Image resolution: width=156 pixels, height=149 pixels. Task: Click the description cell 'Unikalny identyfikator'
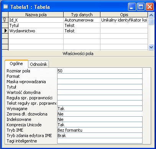124,20
